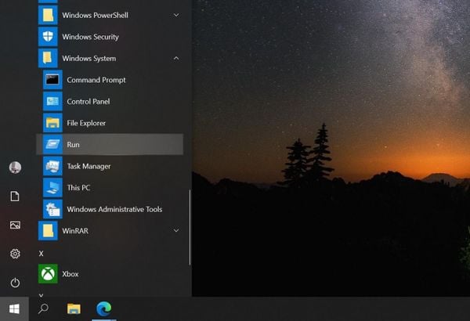The width and height of the screenshot is (470, 321).
Task: Click the Run app icon
Action: click(x=52, y=145)
